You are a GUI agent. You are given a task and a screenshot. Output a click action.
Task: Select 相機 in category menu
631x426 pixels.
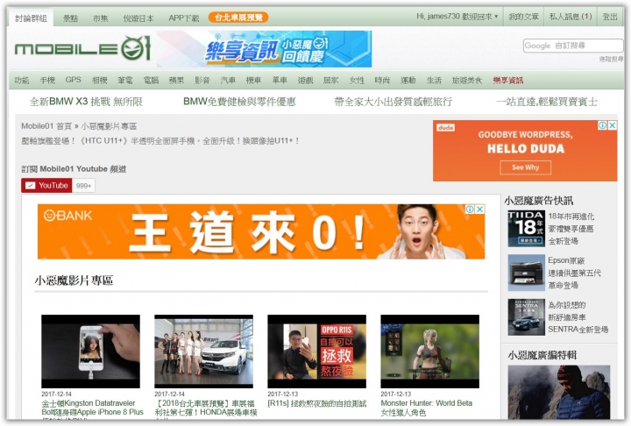point(99,80)
